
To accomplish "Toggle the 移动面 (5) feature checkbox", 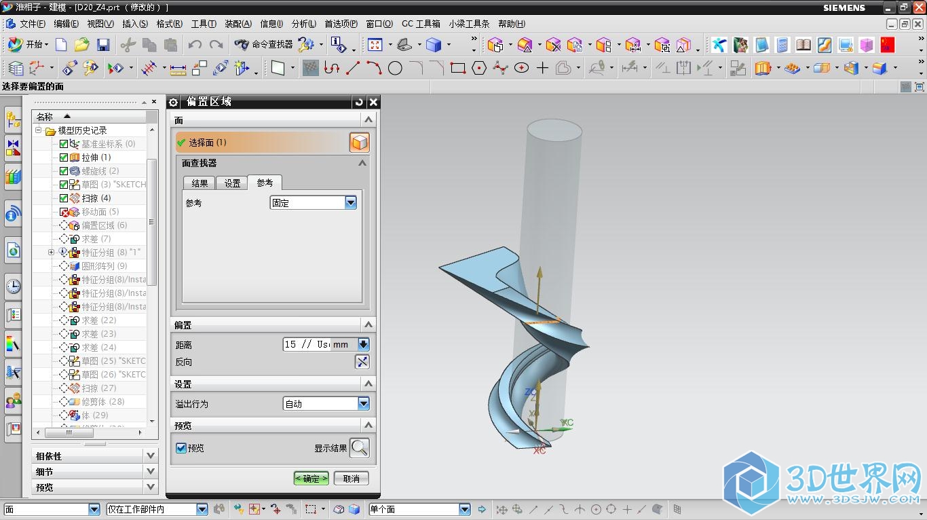I will pyautogui.click(x=64, y=212).
